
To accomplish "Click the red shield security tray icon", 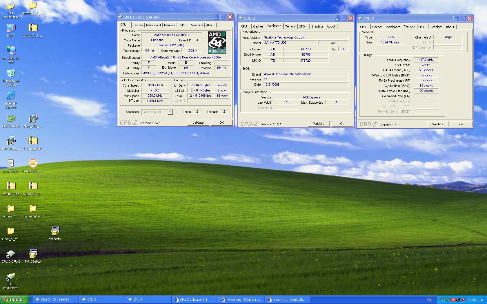I will [463, 300].
